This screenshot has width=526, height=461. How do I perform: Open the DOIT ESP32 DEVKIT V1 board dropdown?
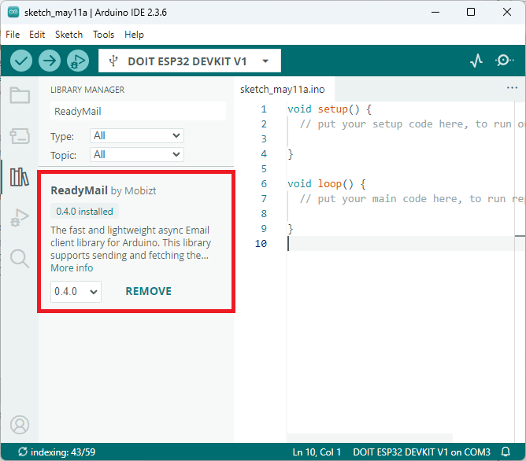[190, 61]
